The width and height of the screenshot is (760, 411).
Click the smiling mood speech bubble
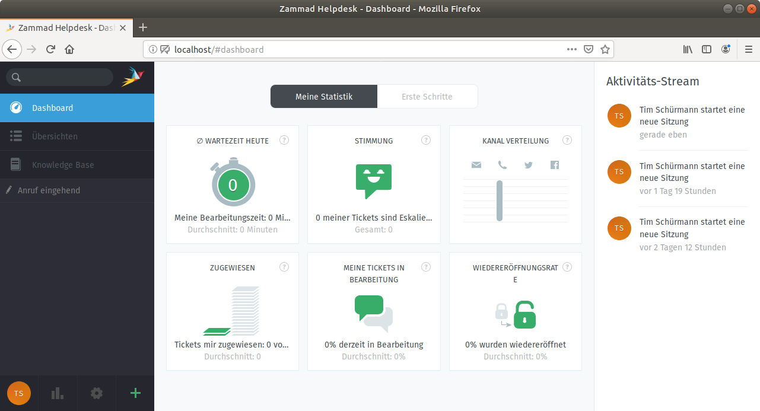click(374, 181)
